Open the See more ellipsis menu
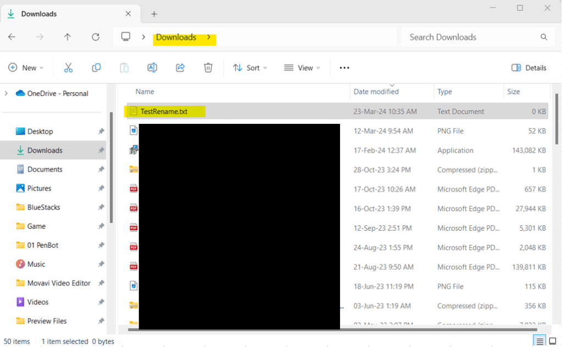Viewport: 562px width, 347px height. tap(344, 68)
